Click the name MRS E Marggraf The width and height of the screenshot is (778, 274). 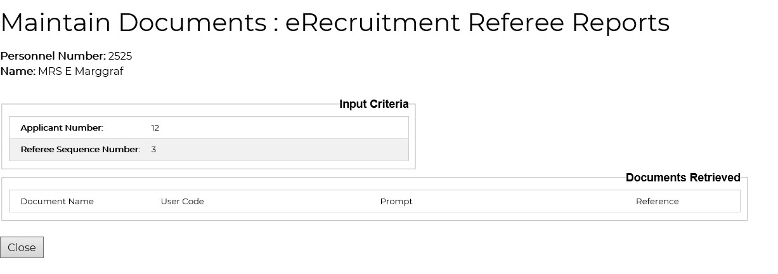point(81,71)
